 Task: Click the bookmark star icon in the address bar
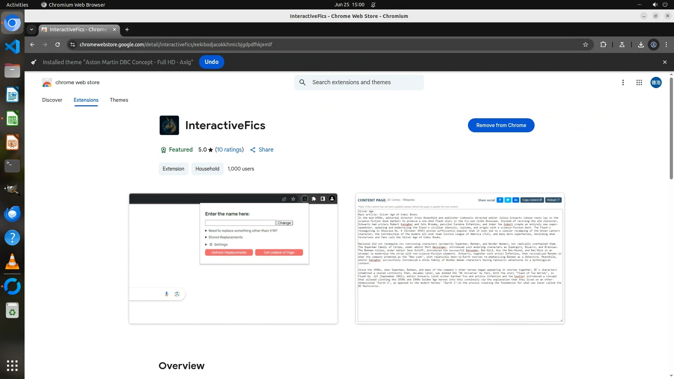click(585, 45)
